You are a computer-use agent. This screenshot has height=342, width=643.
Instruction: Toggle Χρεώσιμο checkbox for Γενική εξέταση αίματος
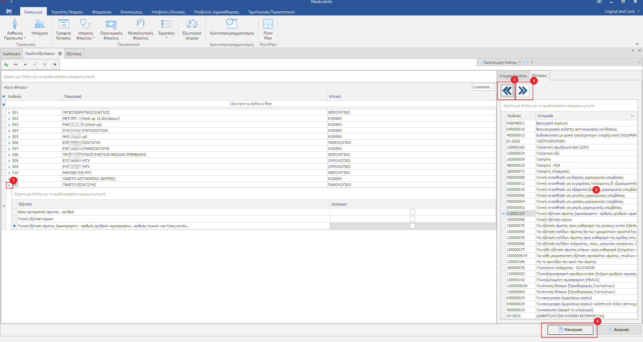pos(413,226)
